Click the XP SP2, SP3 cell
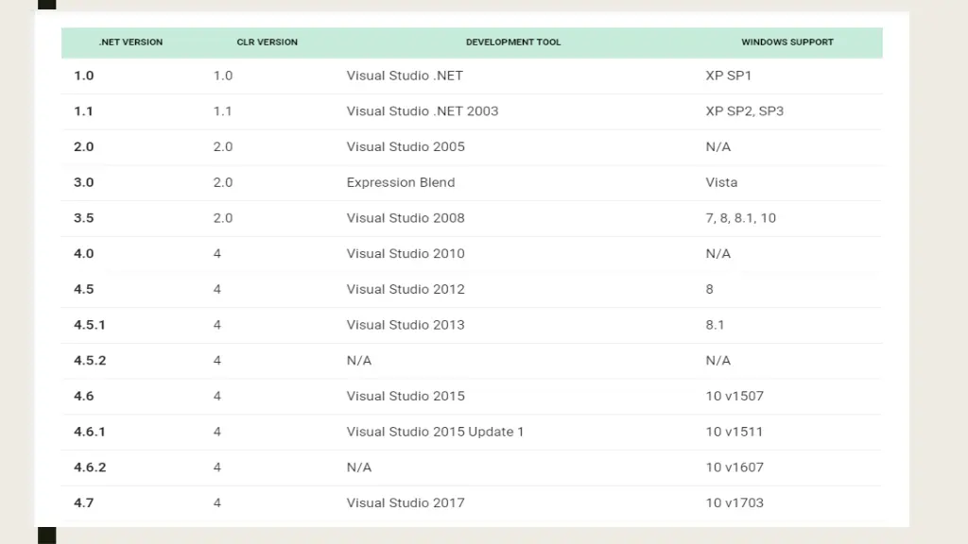This screenshot has width=968, height=544. pyautogui.click(x=745, y=111)
